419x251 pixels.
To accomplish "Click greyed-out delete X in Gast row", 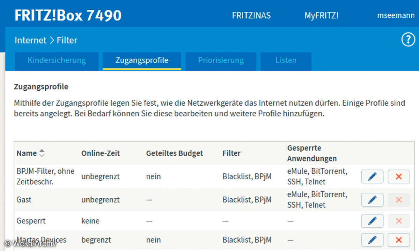I will [399, 200].
